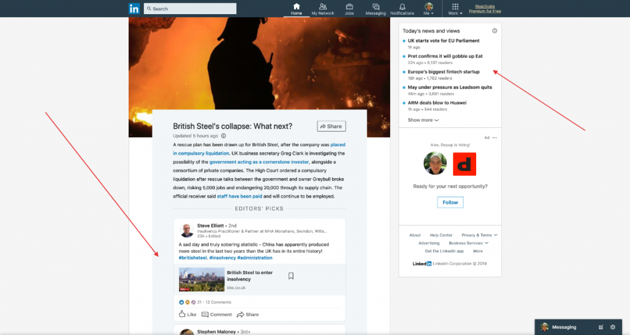The height and width of the screenshot is (335, 630).
Task: Like Steve Elliott's post
Action: click(x=188, y=314)
